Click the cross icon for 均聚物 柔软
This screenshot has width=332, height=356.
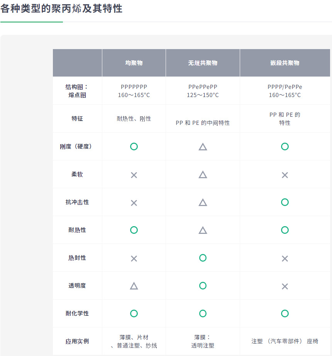click(x=134, y=175)
